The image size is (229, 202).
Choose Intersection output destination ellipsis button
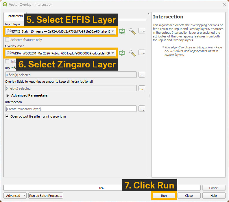[142, 109]
